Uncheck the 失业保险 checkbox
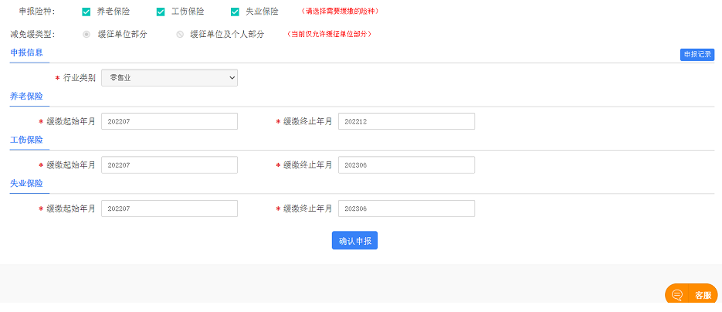This screenshot has width=722, height=312. [235, 12]
